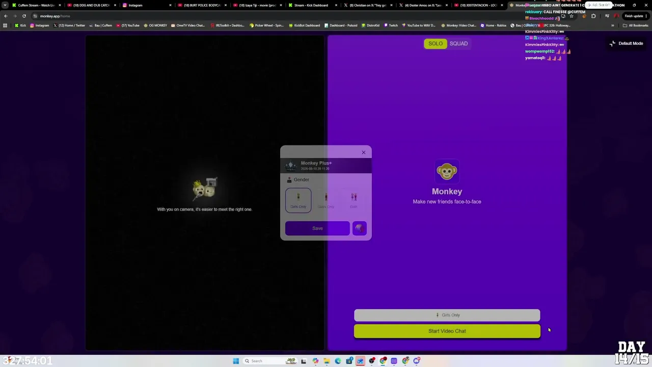Viewport: 652px width, 367px height.
Task: Open the Twitch bookmark
Action: 391,25
